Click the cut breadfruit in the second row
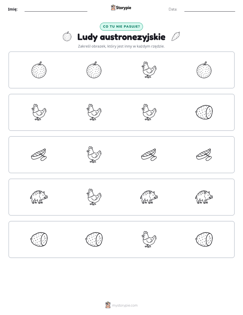Image resolution: width=243 pixels, height=315 pixels. 204,112
